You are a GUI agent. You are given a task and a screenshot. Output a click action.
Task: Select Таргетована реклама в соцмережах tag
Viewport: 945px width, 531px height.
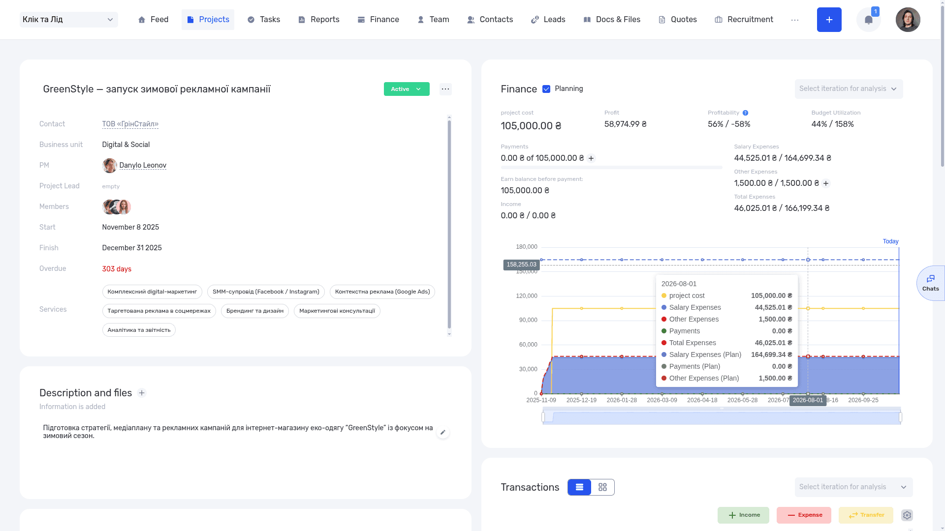[159, 311]
